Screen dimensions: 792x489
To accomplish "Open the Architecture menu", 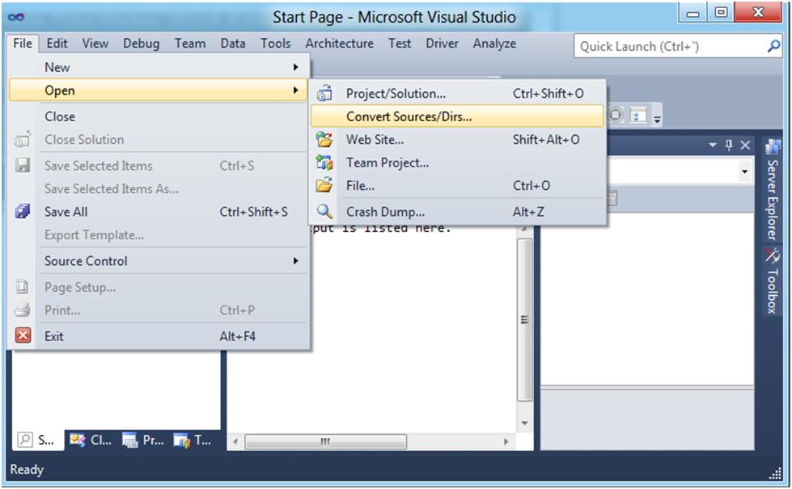I will 339,44.
